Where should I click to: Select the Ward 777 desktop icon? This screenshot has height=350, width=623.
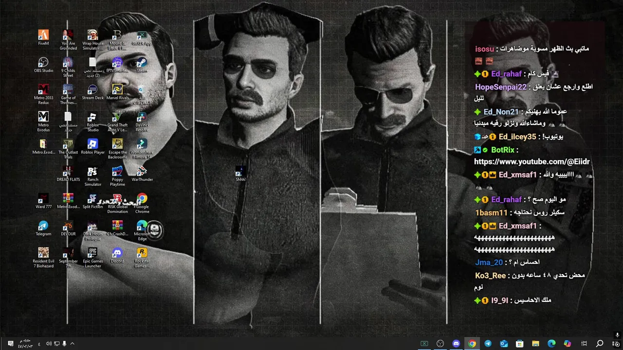[43, 202]
